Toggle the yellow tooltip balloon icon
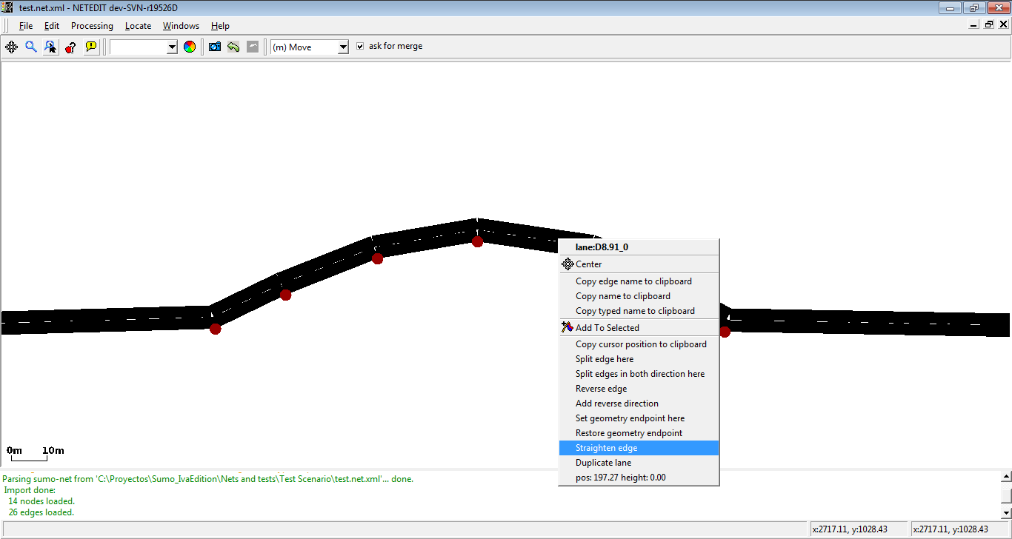This screenshot has width=1012, height=539. click(90, 47)
